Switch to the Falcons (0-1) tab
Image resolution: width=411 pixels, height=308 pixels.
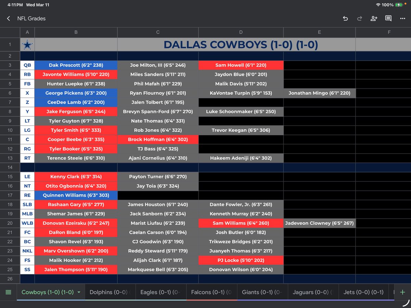tap(212, 292)
